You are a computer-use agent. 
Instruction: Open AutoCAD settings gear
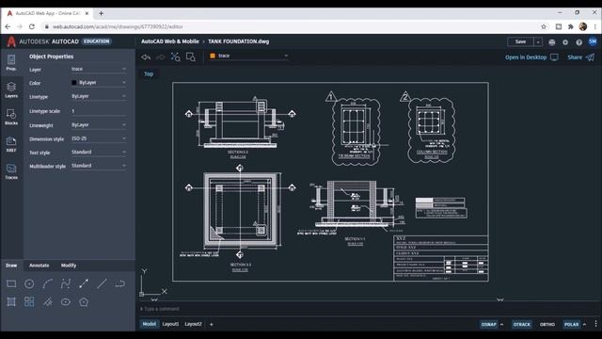click(565, 42)
